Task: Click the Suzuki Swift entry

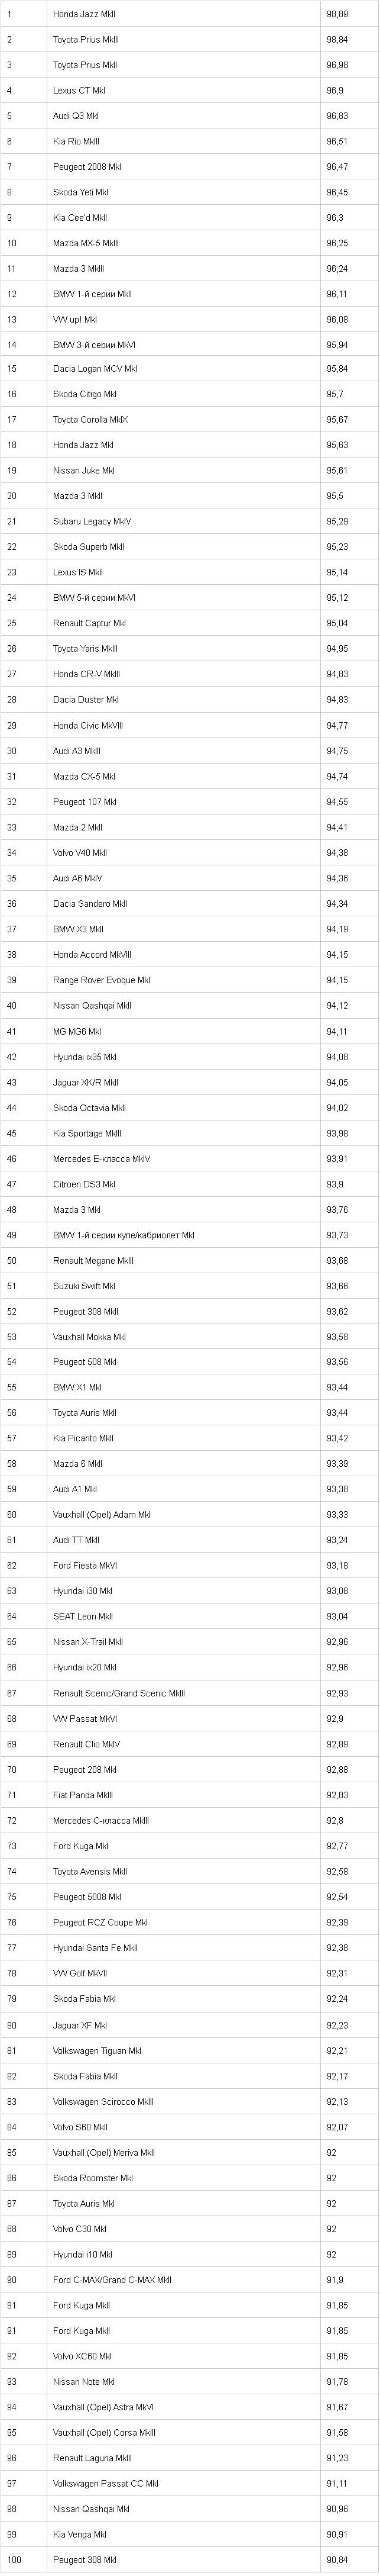Action: click(x=84, y=1286)
